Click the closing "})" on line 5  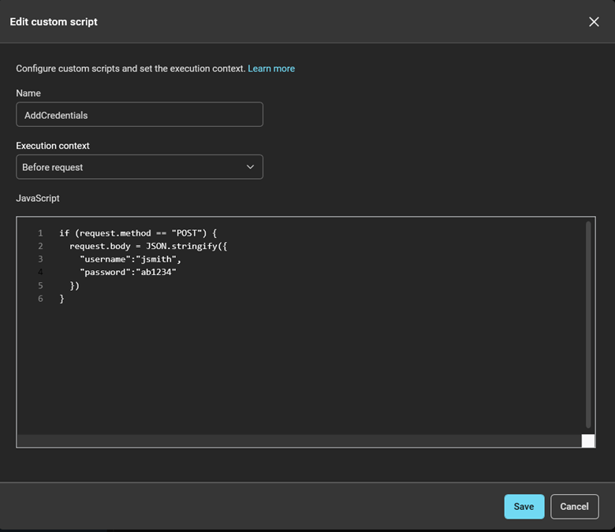coord(75,285)
